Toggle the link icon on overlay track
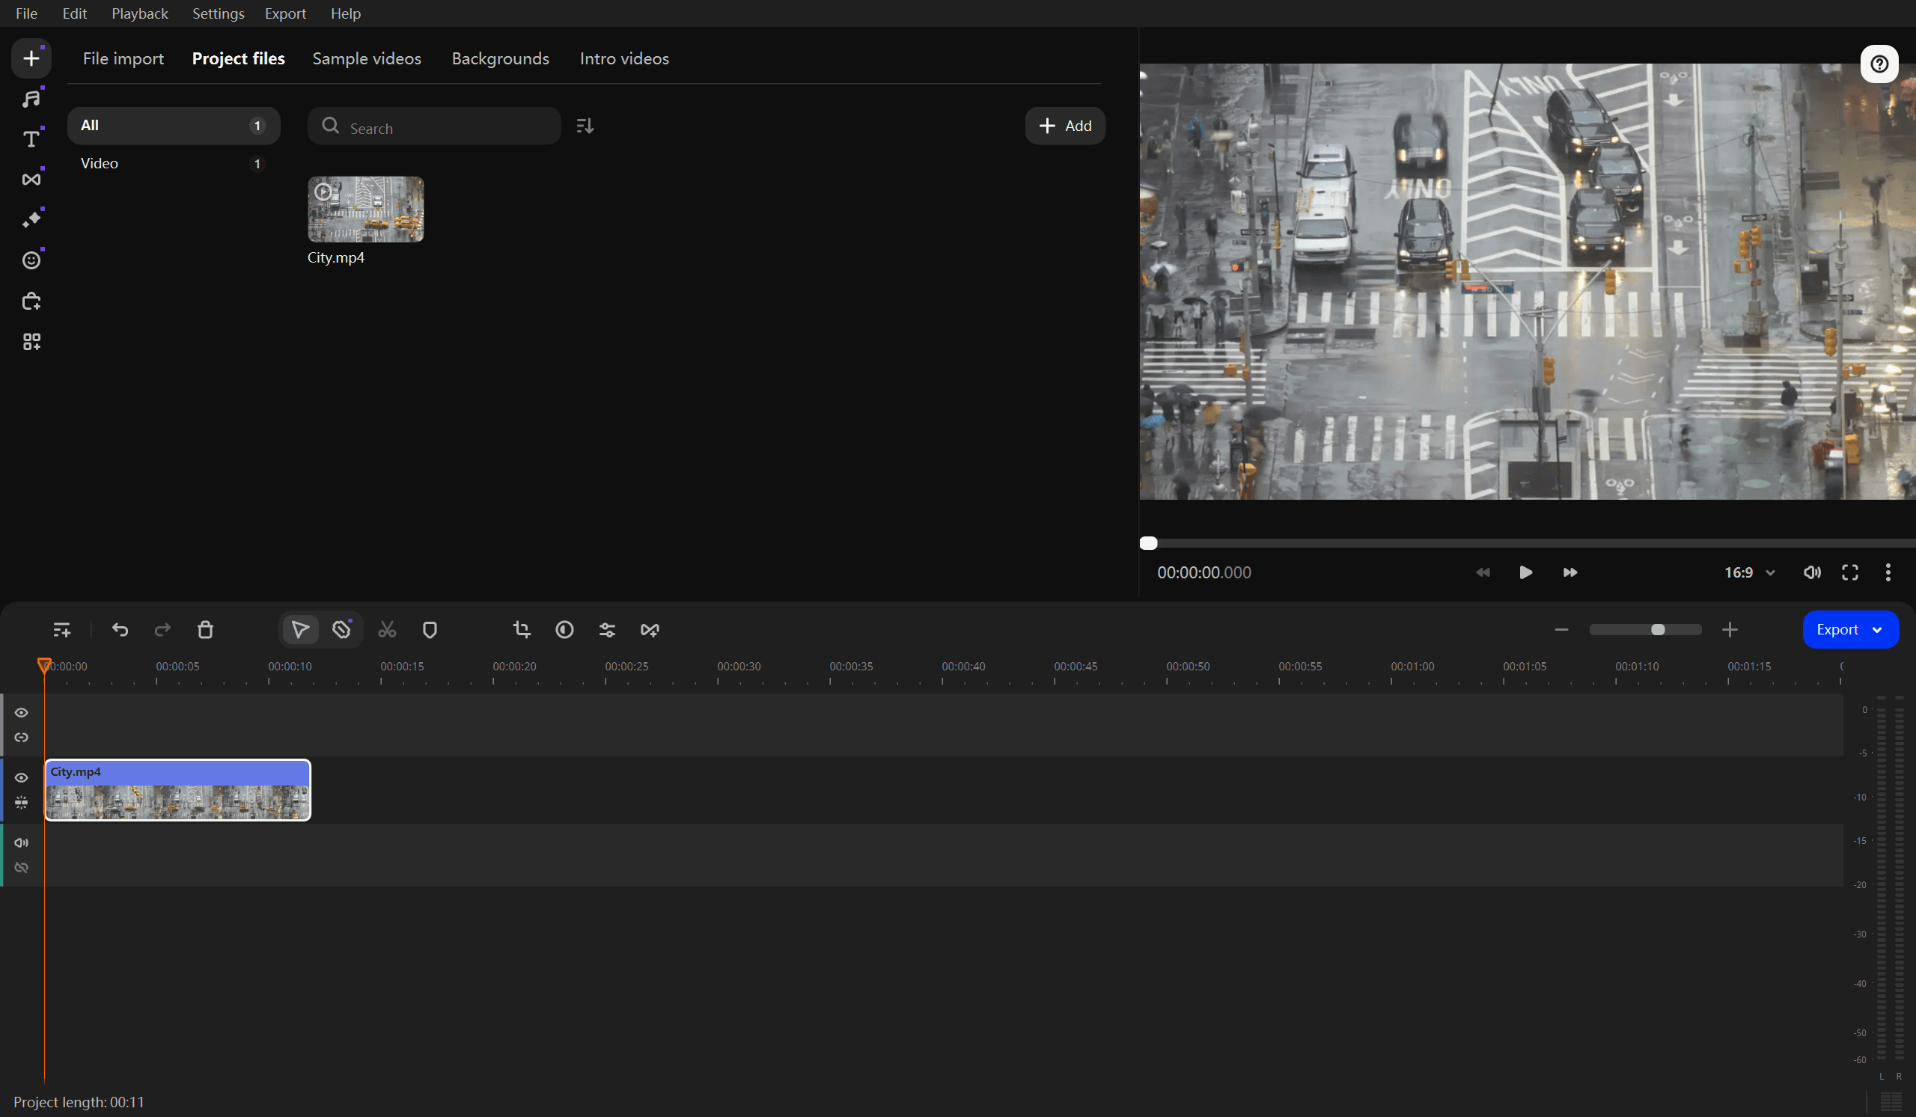Viewport: 1916px width, 1117px height. 21,737
